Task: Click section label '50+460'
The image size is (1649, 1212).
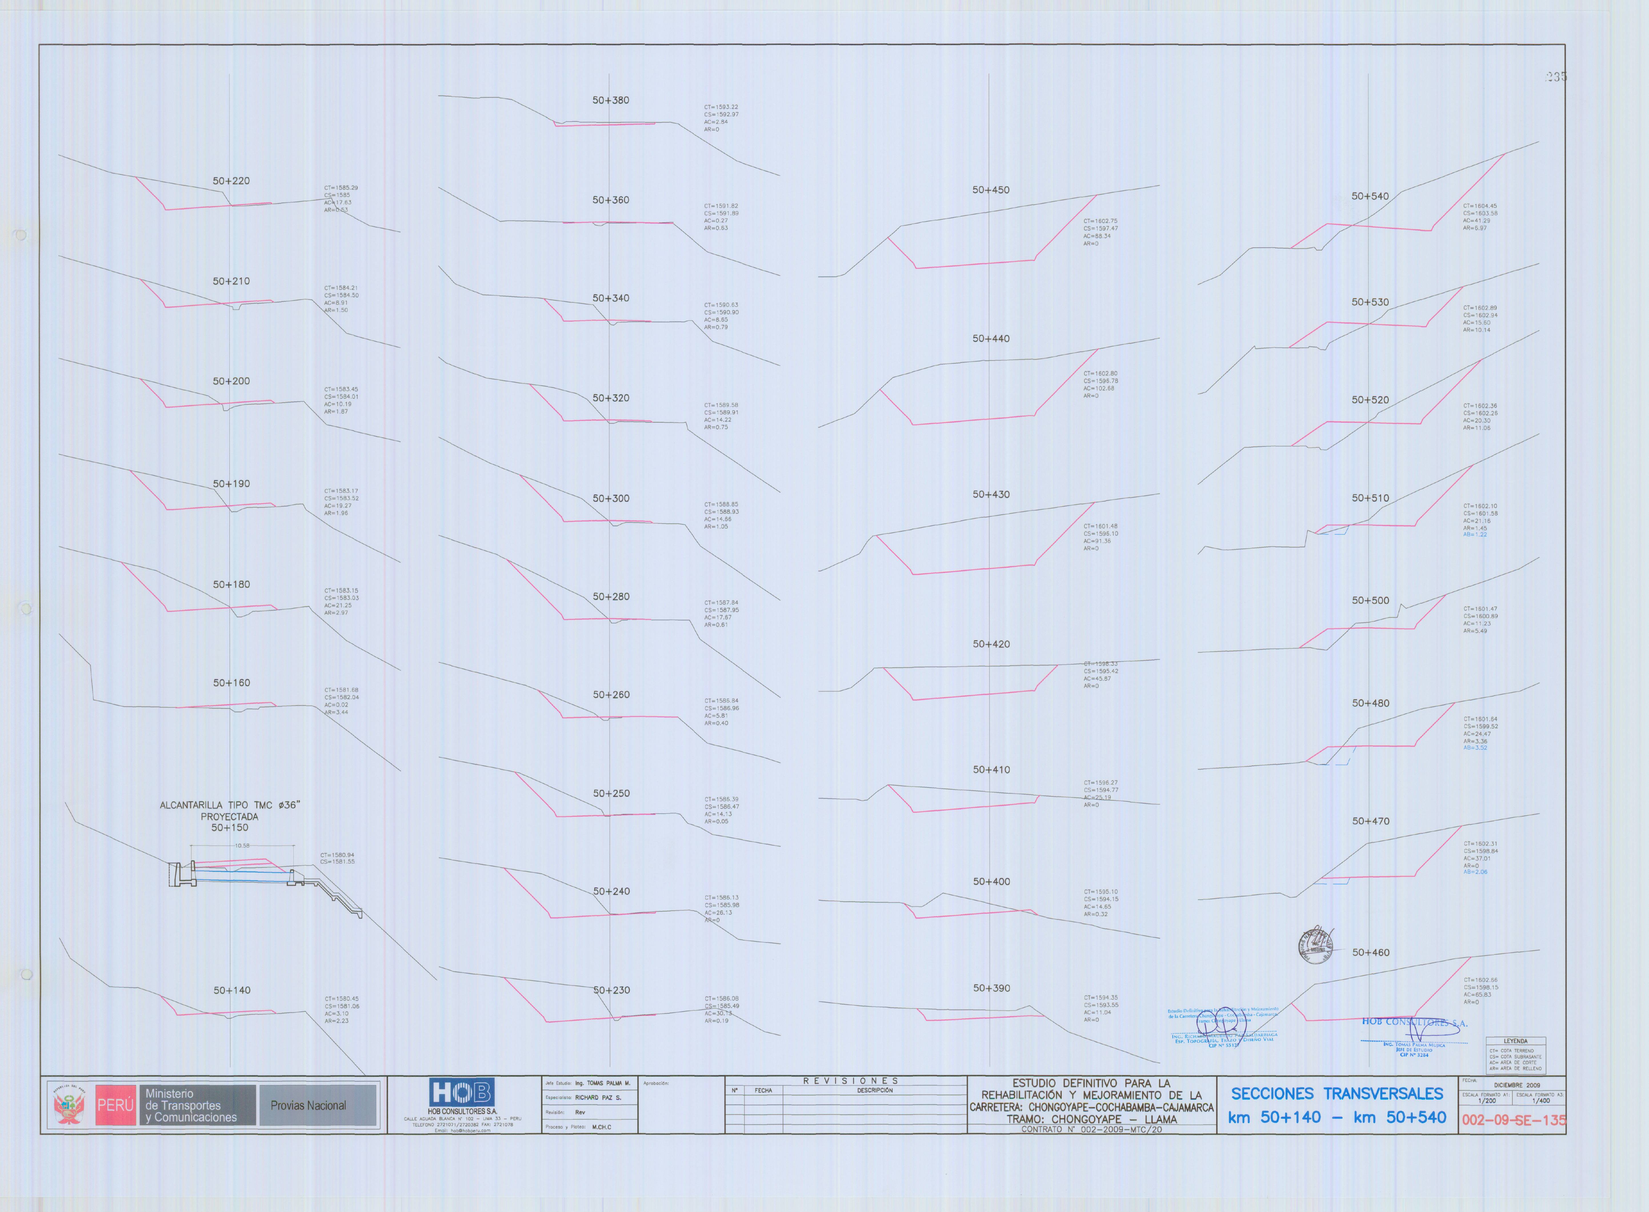Action: 1371,952
